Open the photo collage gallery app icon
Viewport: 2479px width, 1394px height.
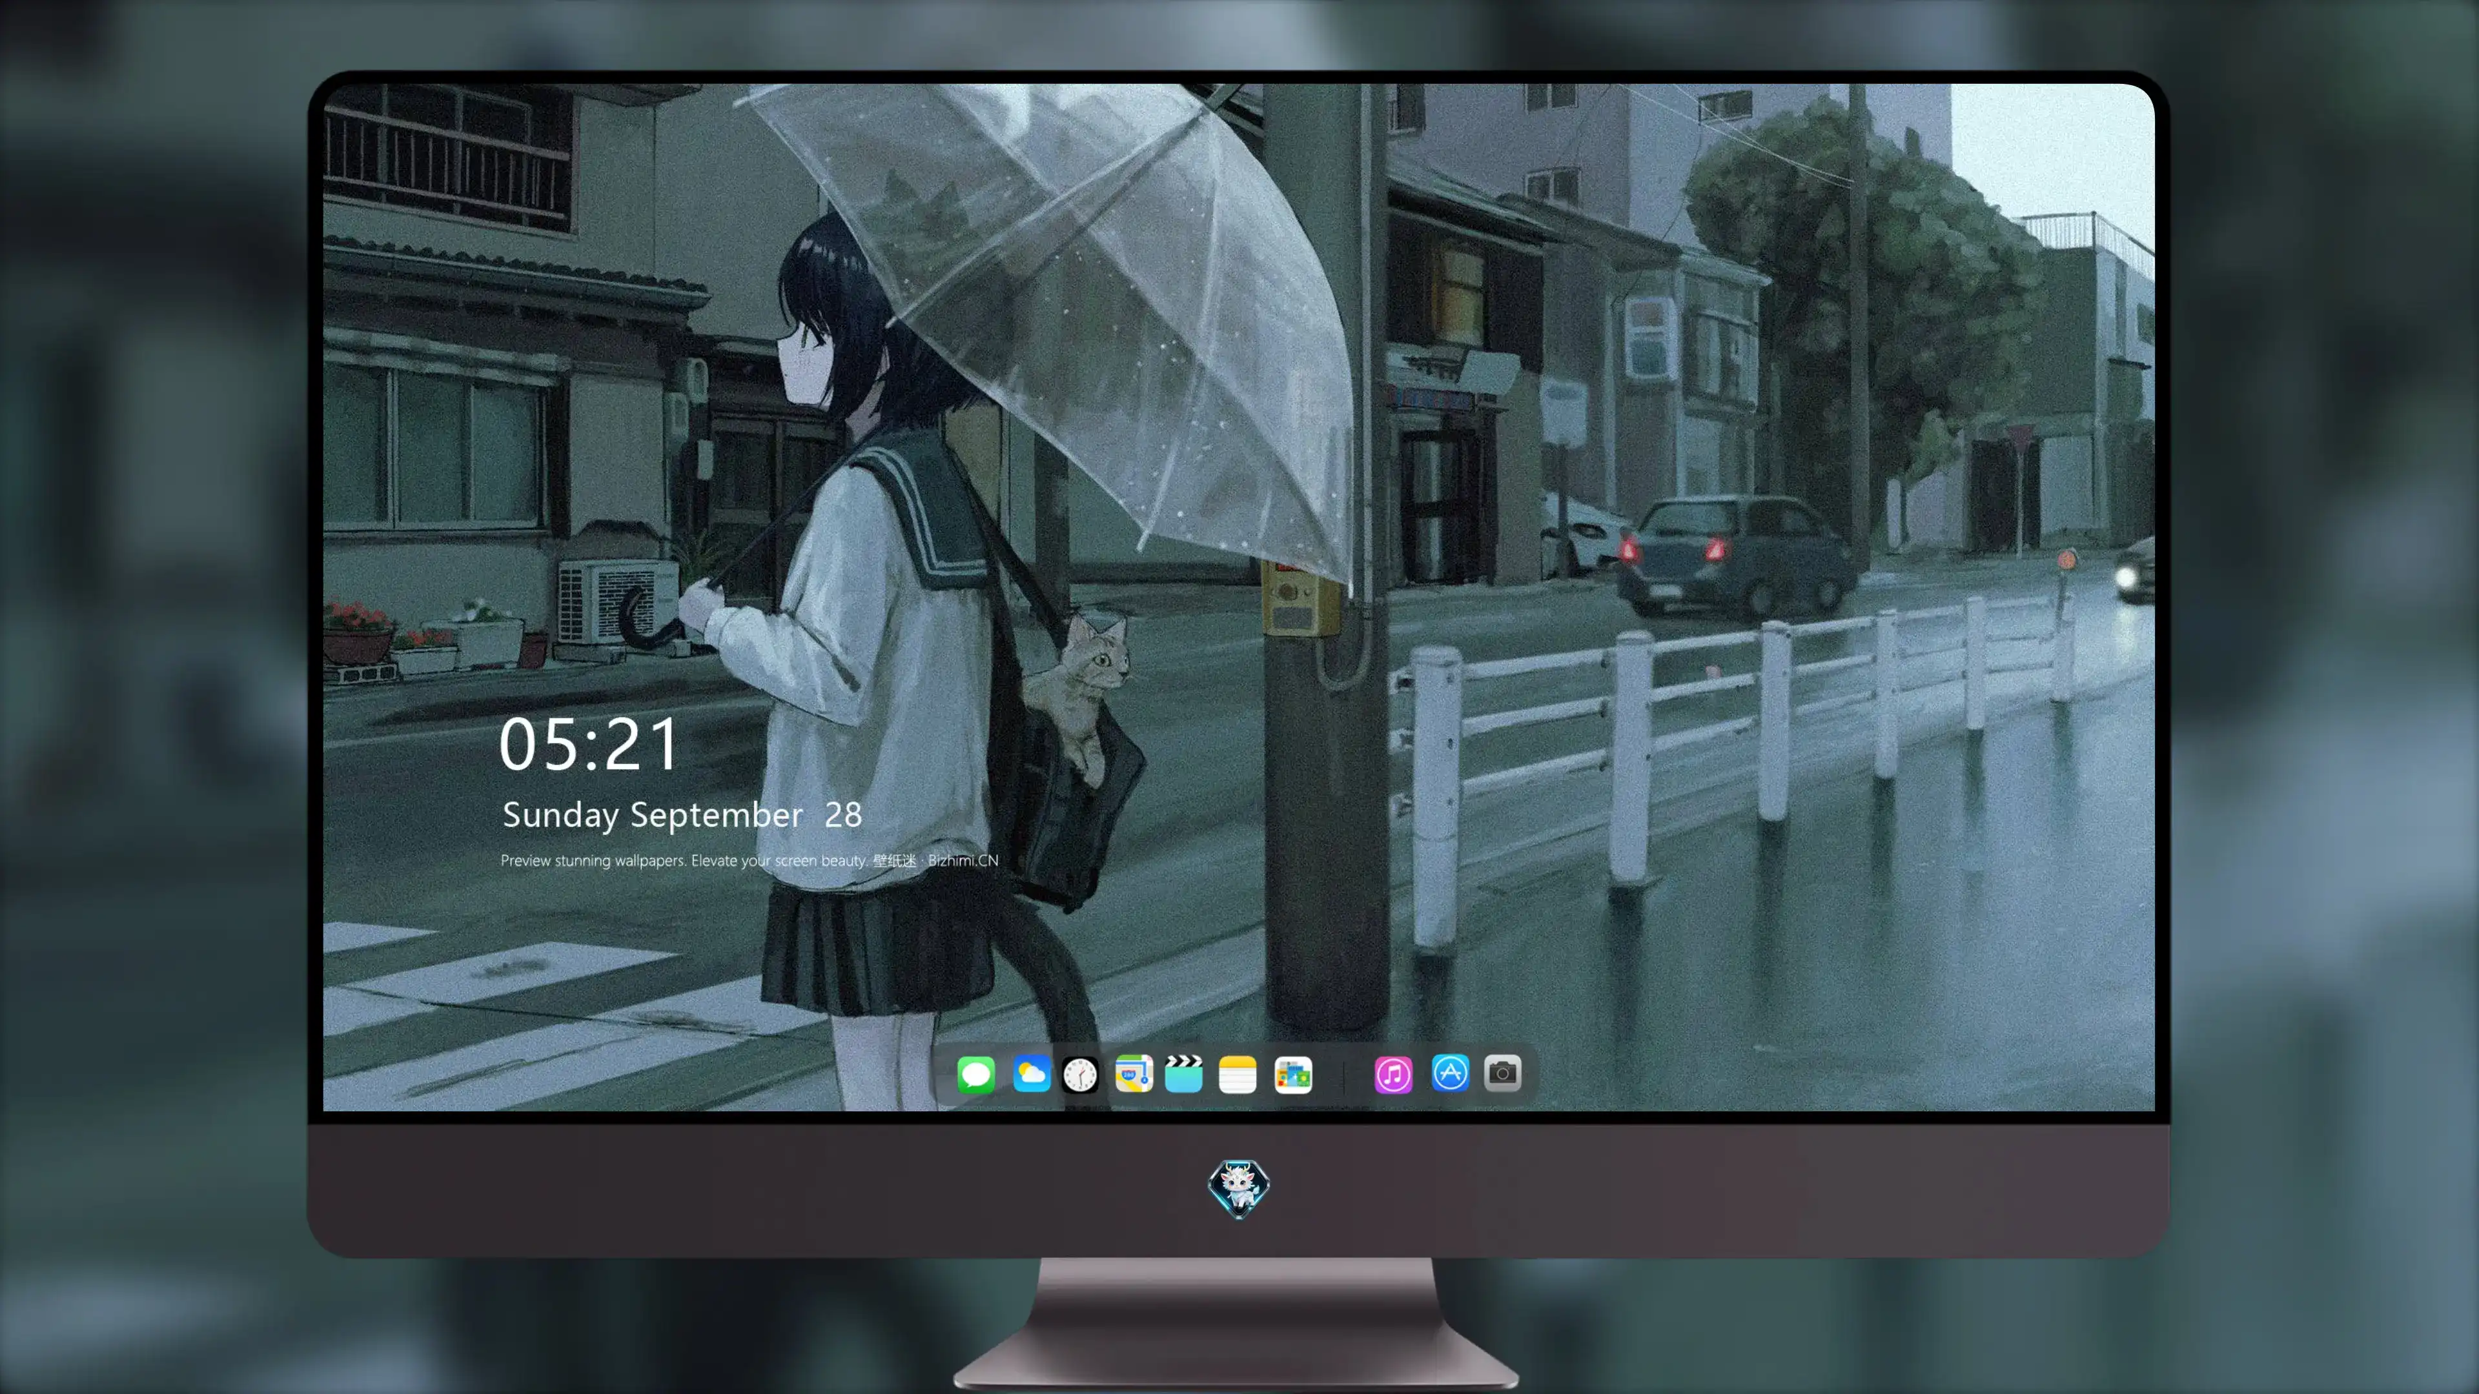(1293, 1075)
